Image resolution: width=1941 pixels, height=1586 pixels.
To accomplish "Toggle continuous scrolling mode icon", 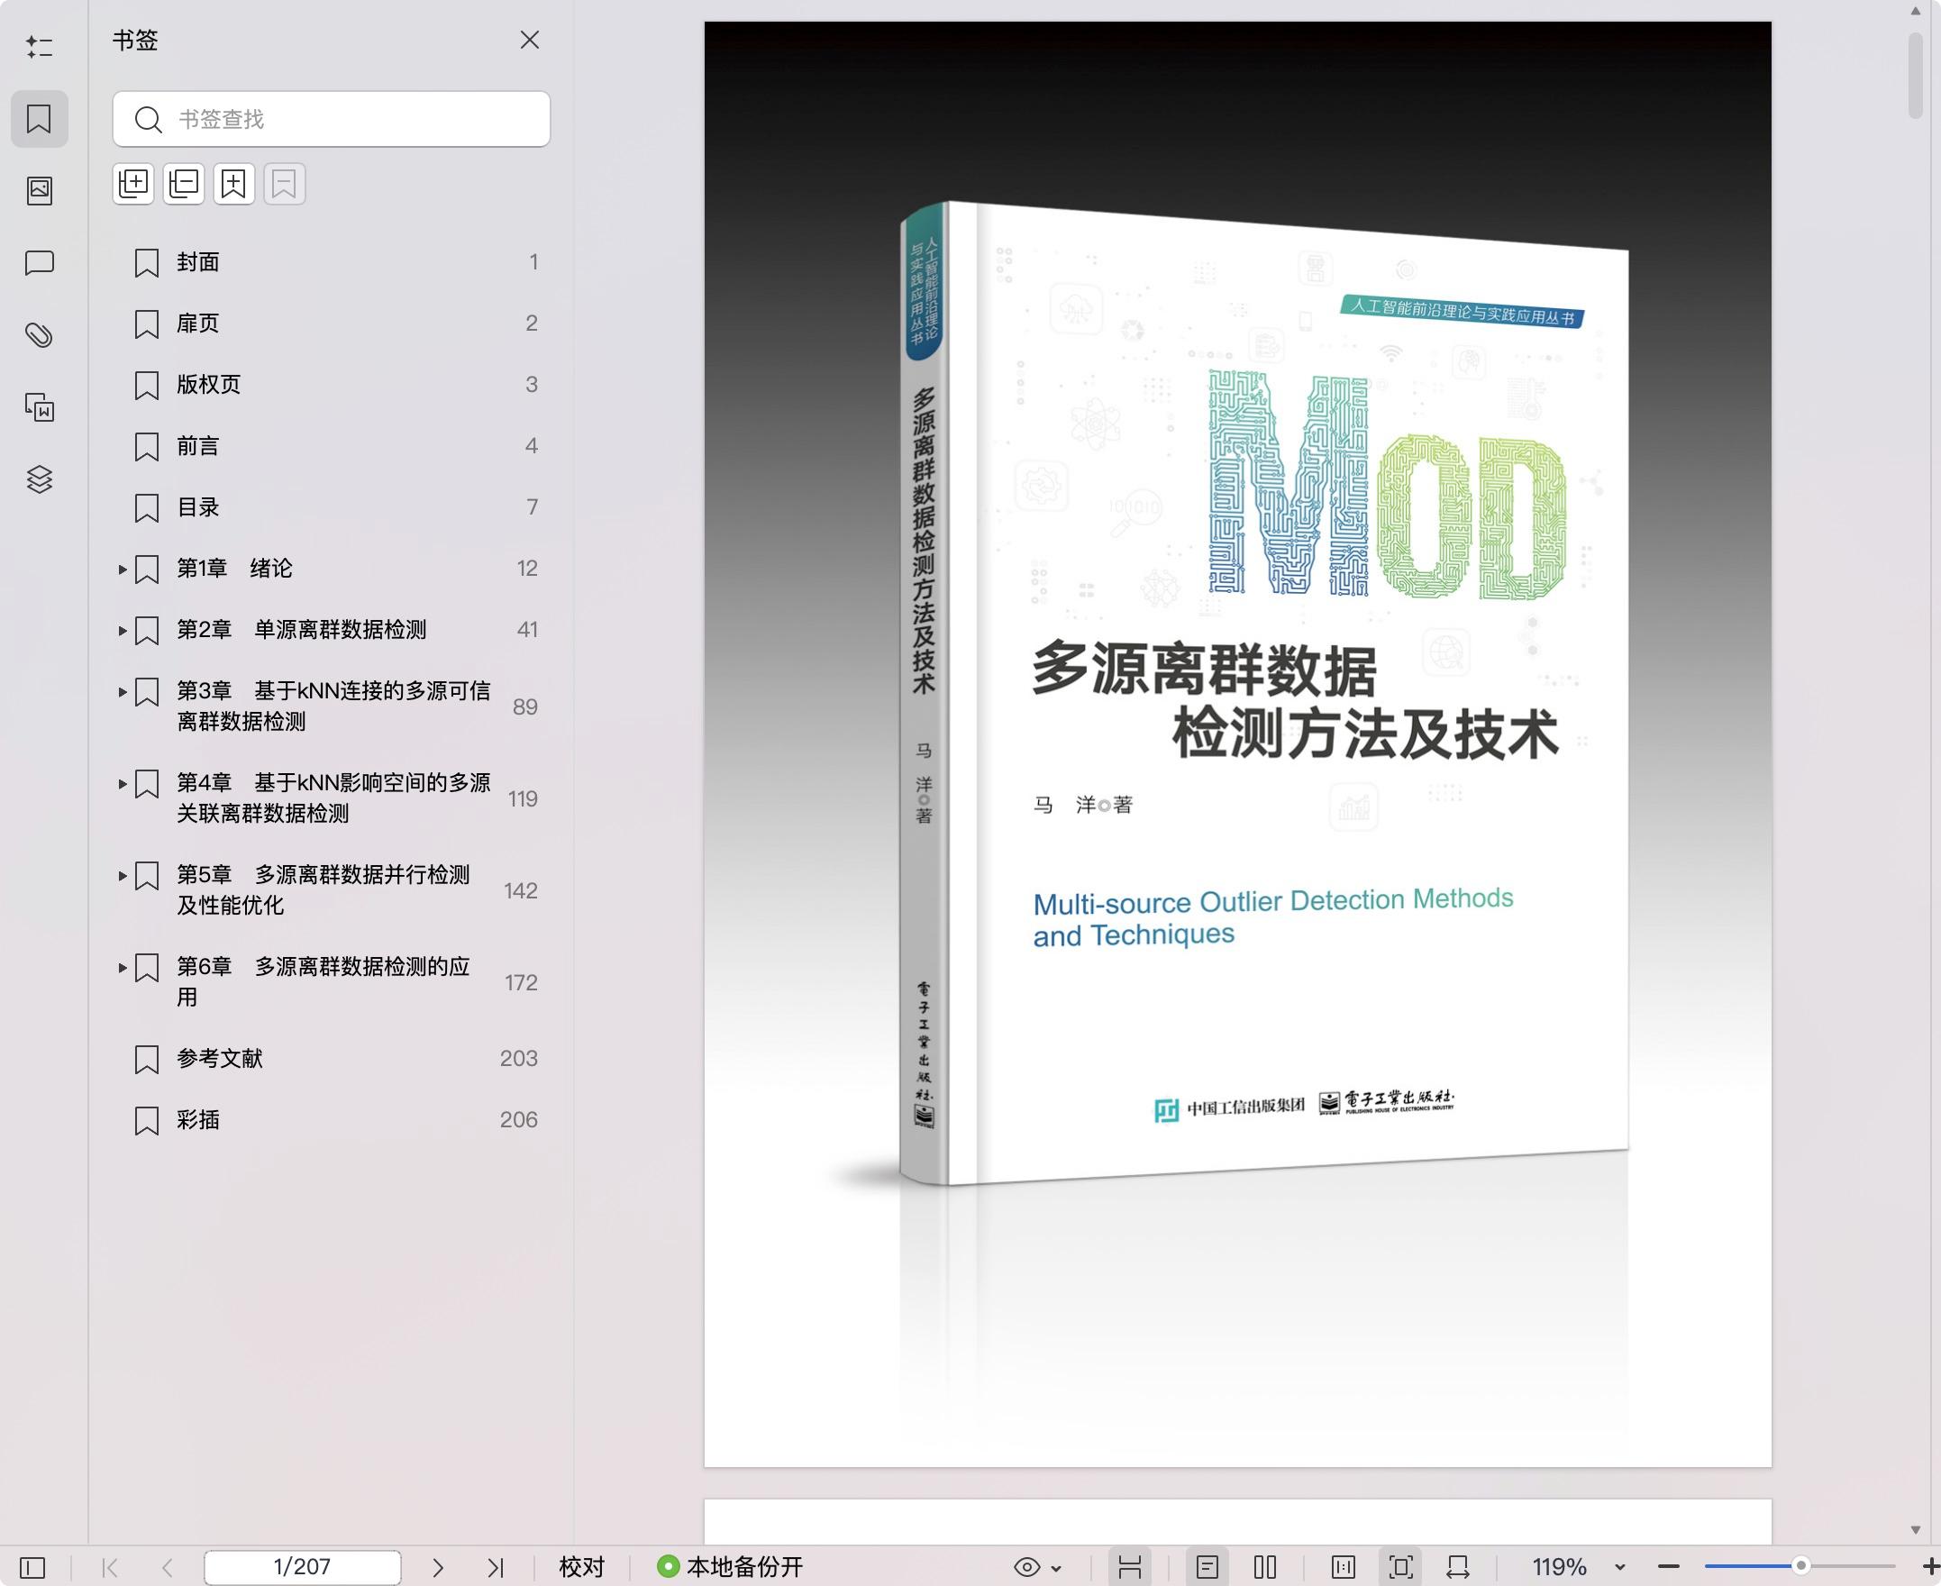I will (x=1130, y=1568).
